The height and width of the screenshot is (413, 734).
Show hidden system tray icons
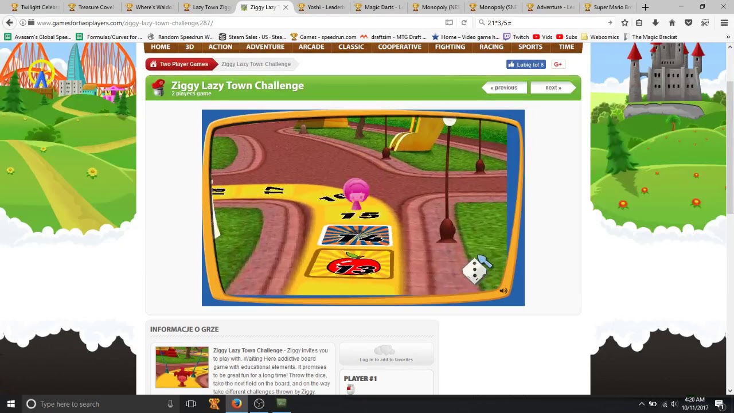(x=641, y=404)
